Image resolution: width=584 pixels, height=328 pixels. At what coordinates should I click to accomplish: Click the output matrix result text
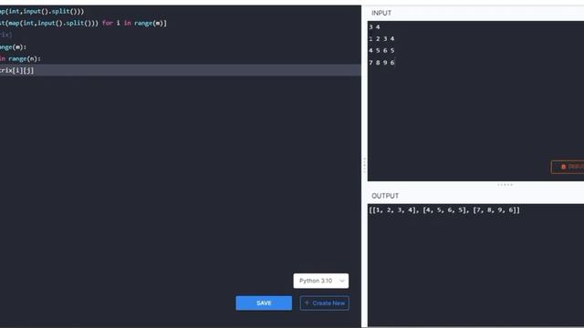coord(444,210)
